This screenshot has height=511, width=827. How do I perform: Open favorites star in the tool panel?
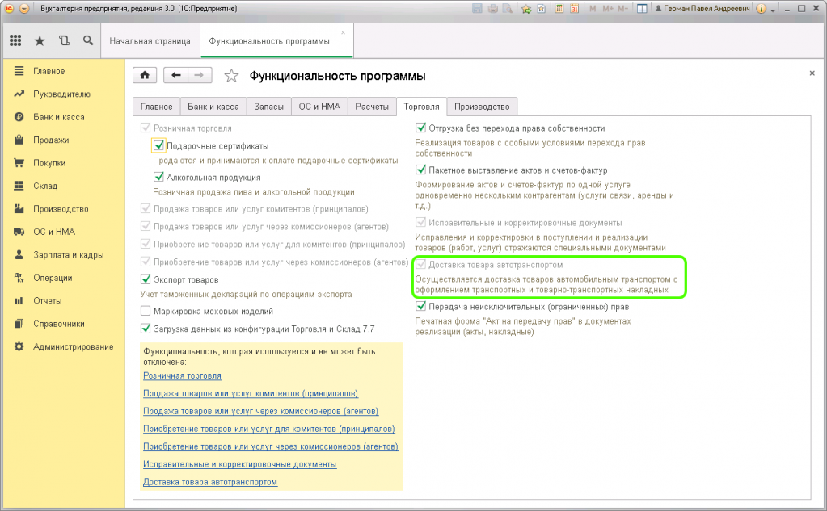40,40
